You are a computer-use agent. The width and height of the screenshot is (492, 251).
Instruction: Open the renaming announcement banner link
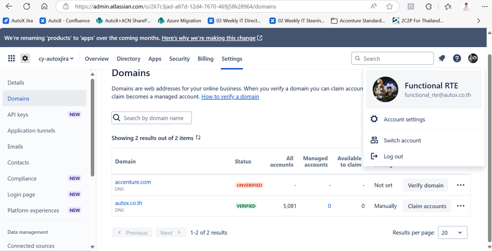point(212,38)
